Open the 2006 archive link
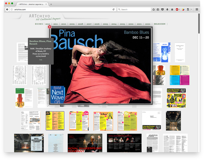The width and height of the screenshot is (204, 160). coord(97,24)
